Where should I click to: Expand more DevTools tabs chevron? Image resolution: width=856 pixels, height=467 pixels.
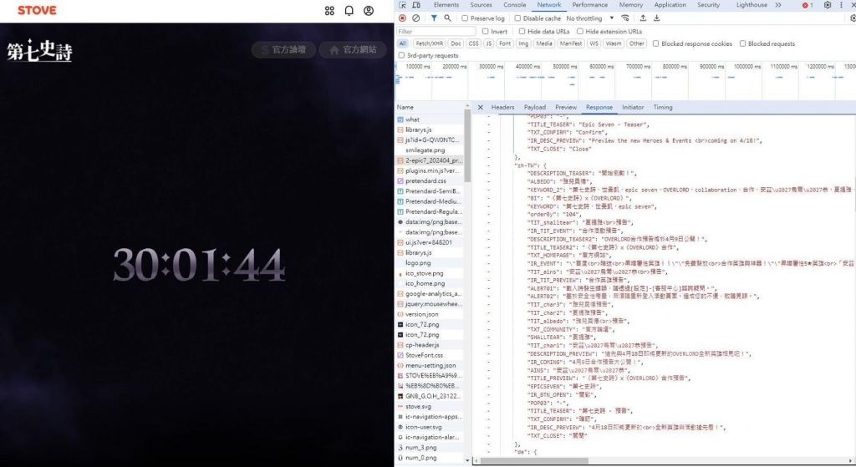[x=778, y=5]
